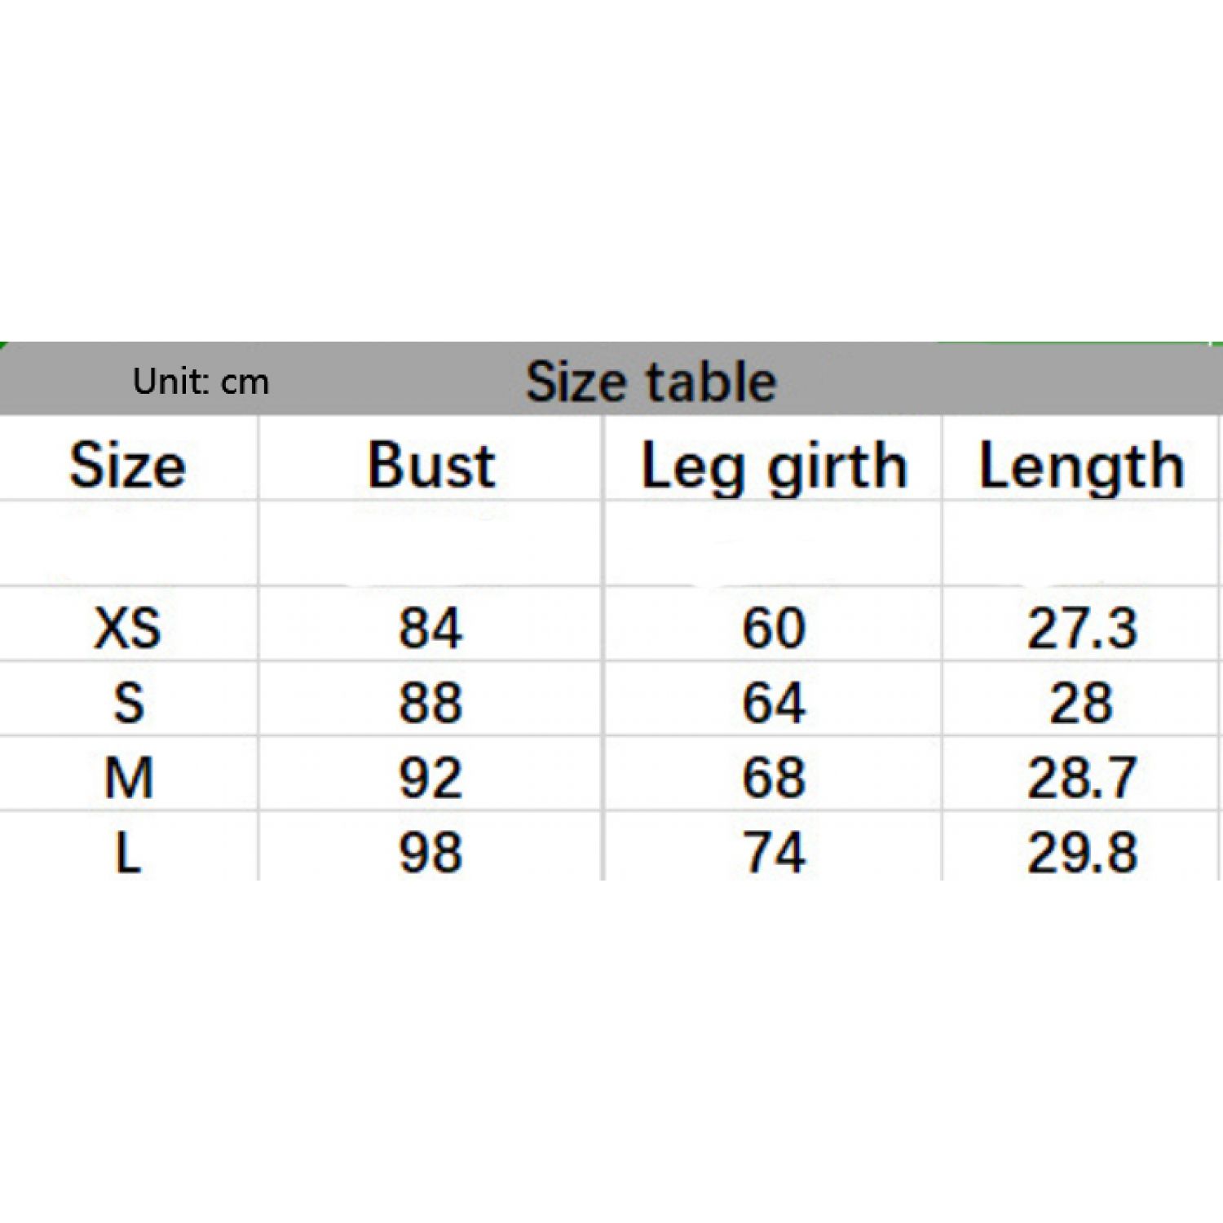The image size is (1223, 1223).
Task: Select the Leg girth column header
Action: 774,467
